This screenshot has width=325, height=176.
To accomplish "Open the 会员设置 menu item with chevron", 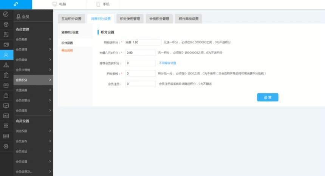I will (x=33, y=161).
